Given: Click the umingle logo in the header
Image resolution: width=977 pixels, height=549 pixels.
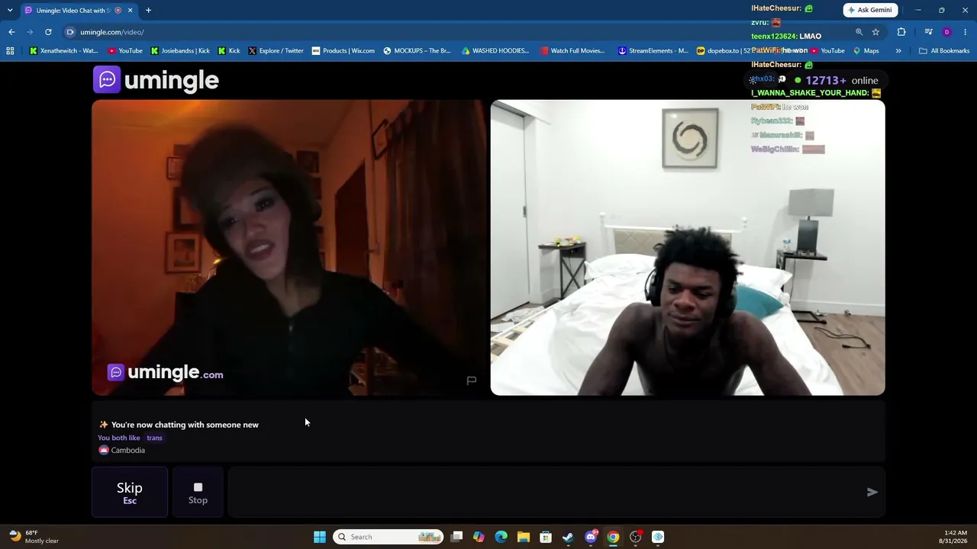Looking at the screenshot, I should (x=156, y=79).
